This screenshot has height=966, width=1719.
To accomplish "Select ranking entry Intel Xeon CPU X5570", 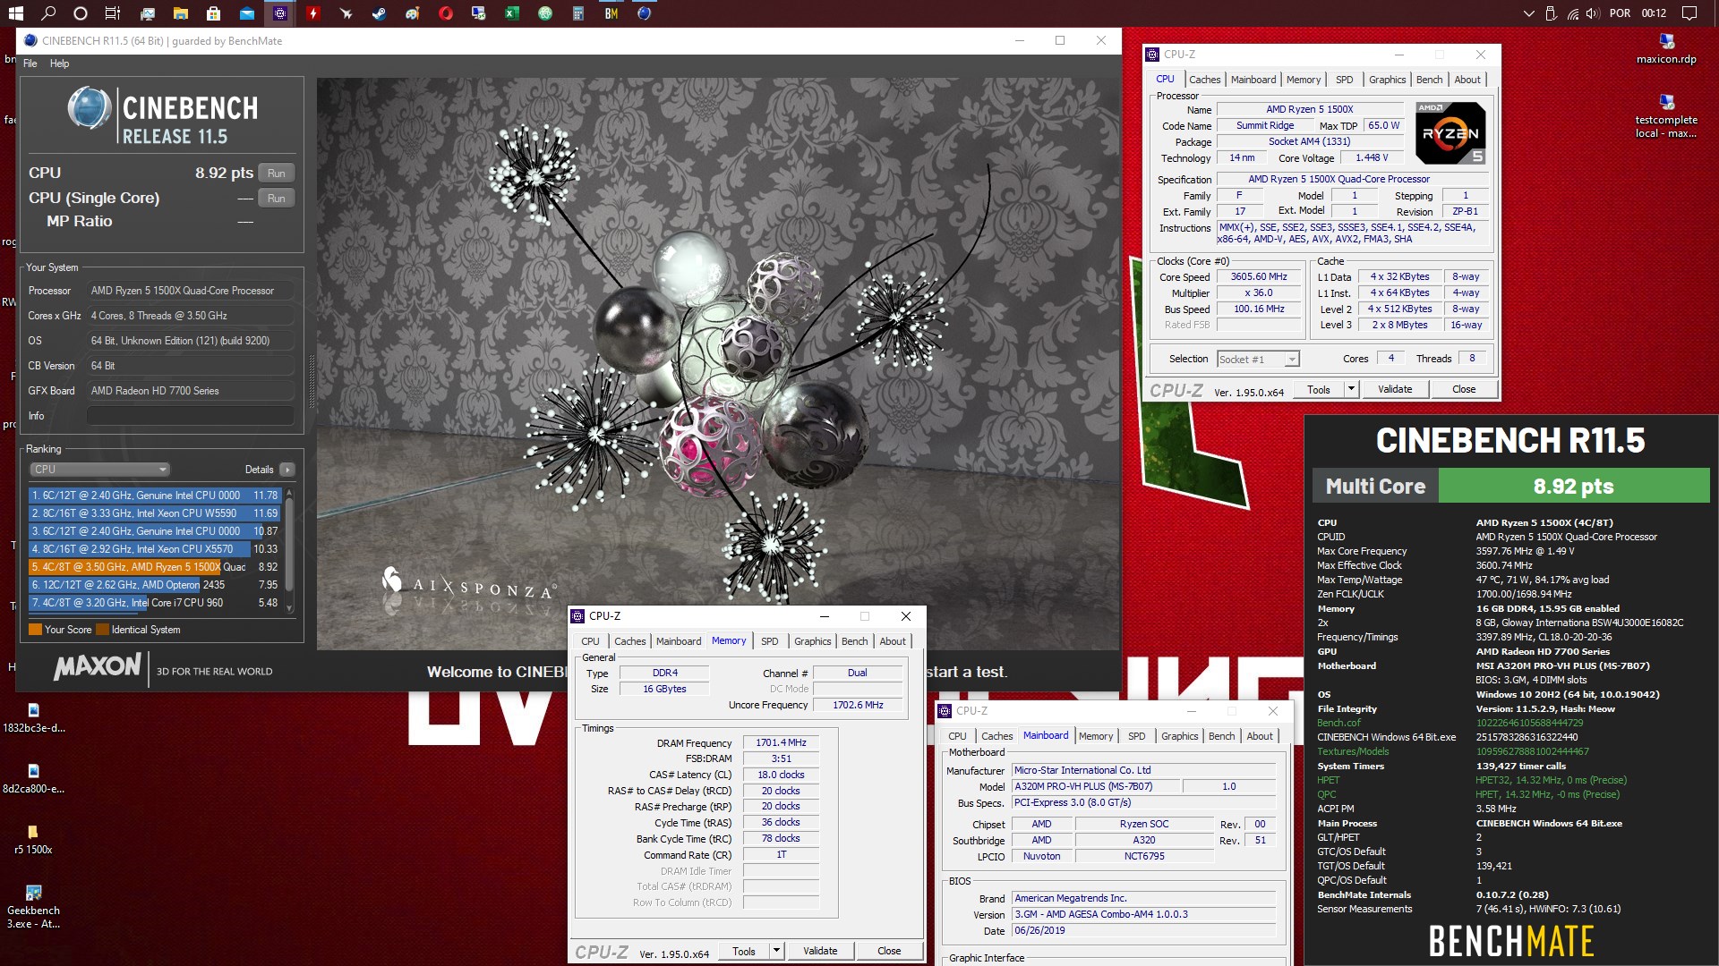I will [155, 549].
